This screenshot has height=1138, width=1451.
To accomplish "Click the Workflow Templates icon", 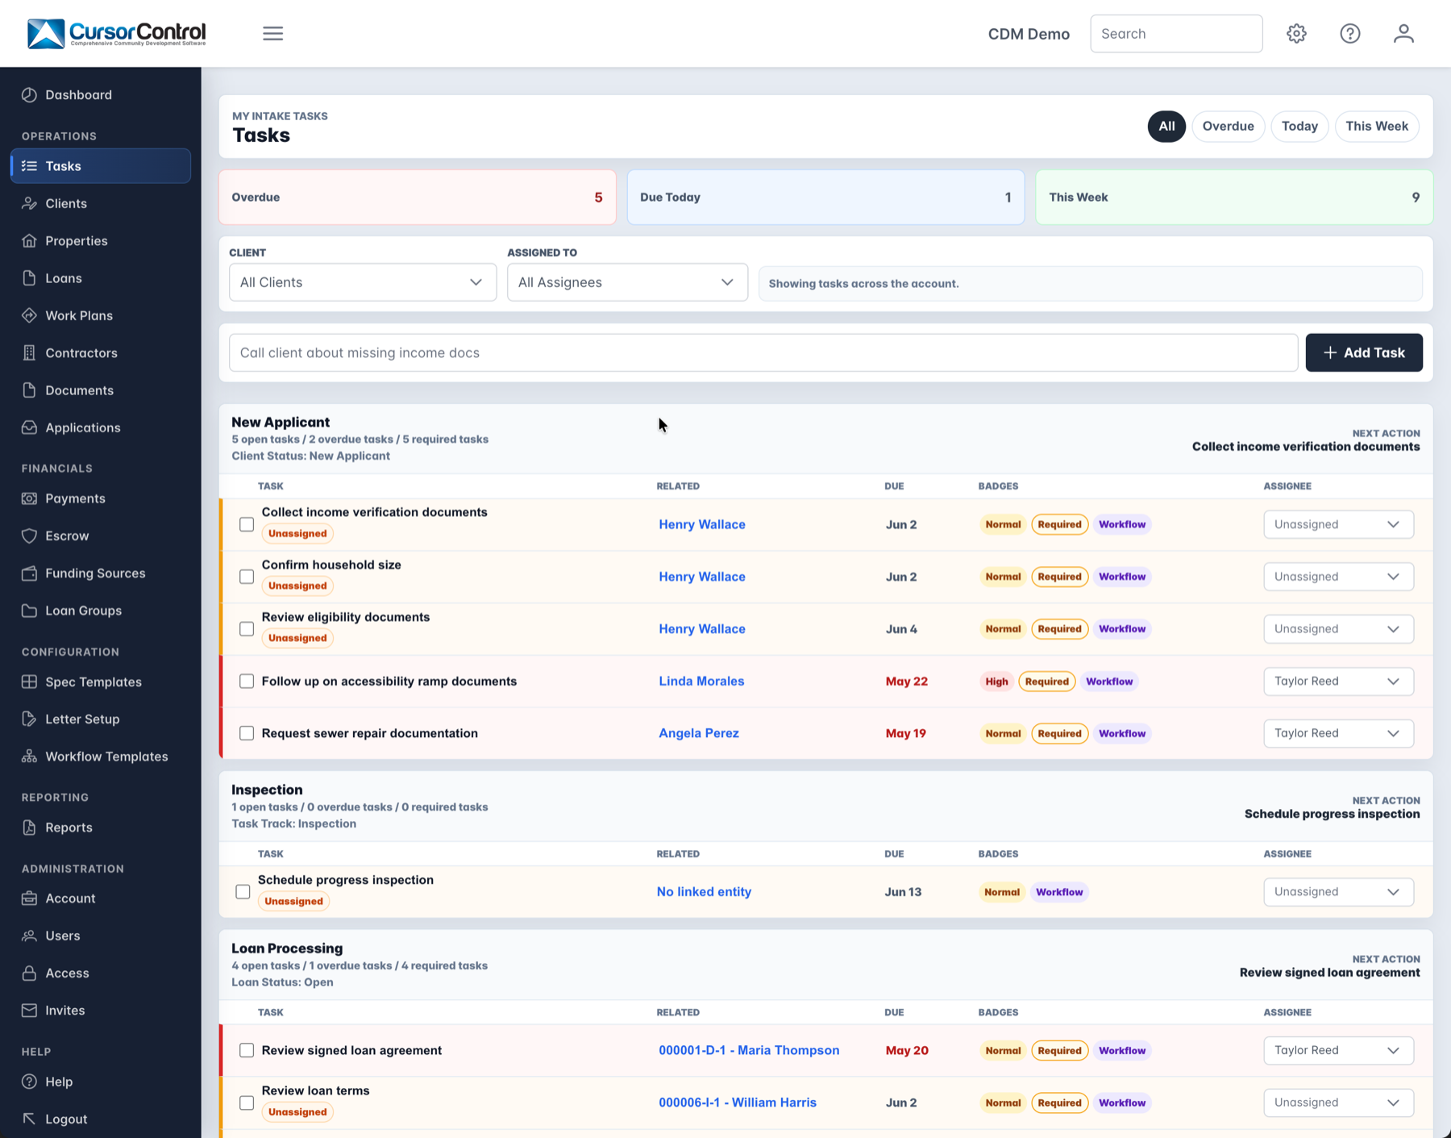I will click(x=30, y=757).
